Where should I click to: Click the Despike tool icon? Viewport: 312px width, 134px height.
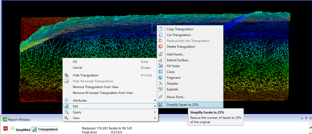pyautogui.click(x=161, y=83)
